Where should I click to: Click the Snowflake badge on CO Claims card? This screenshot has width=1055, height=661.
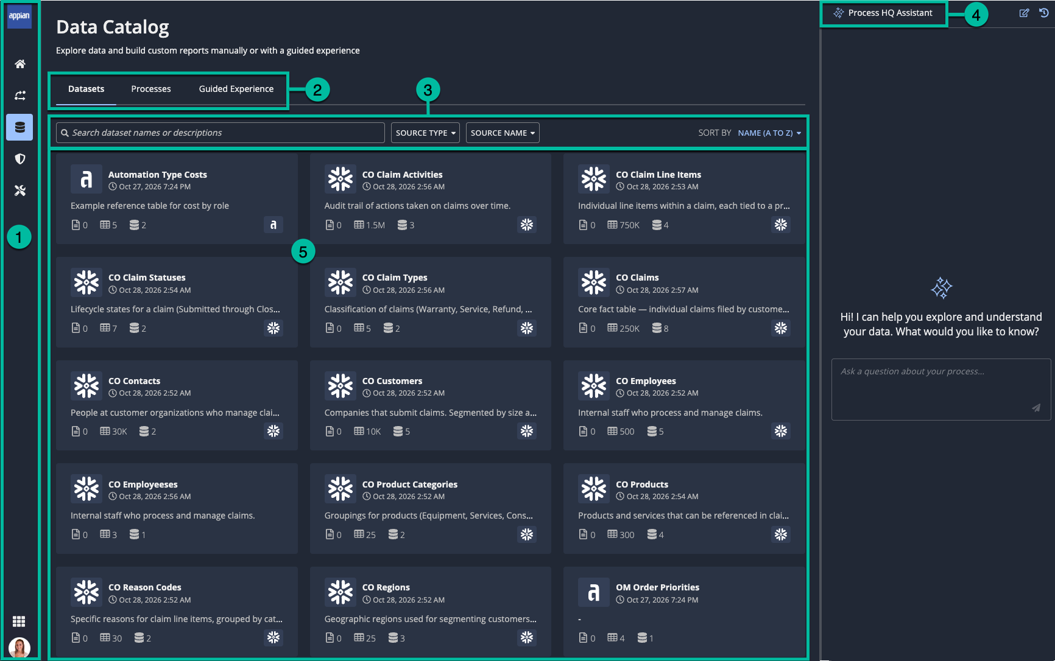[781, 328]
